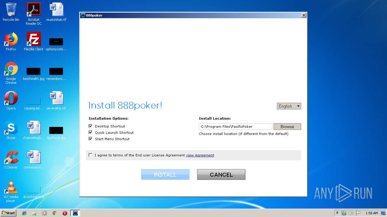This screenshot has height=217, width=387.
Task: Browse for install location
Action: click(287, 127)
